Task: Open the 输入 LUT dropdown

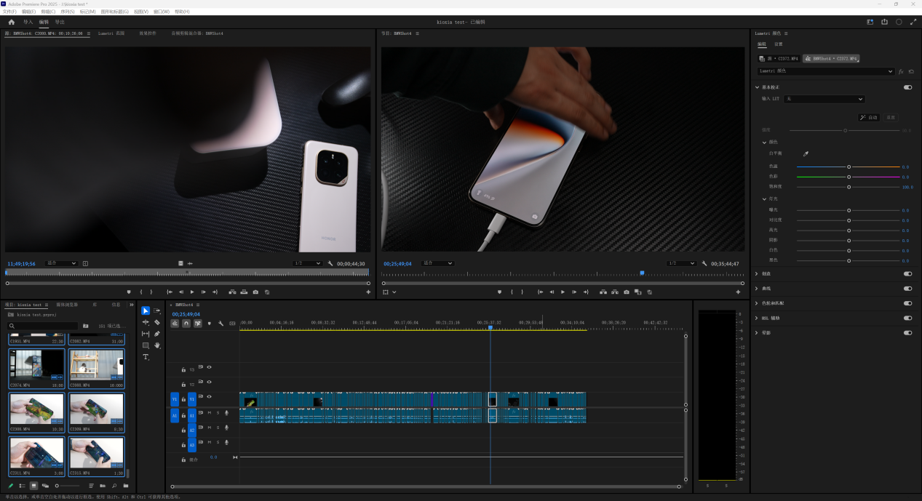Action: click(824, 99)
